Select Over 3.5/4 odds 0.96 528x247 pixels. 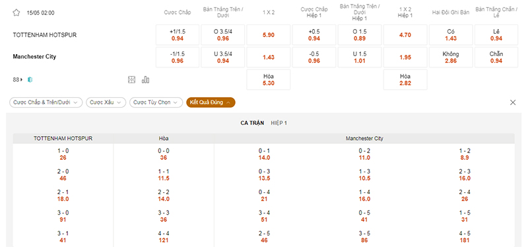coord(223,35)
